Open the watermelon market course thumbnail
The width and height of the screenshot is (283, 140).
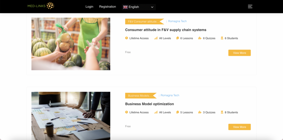point(71,44)
